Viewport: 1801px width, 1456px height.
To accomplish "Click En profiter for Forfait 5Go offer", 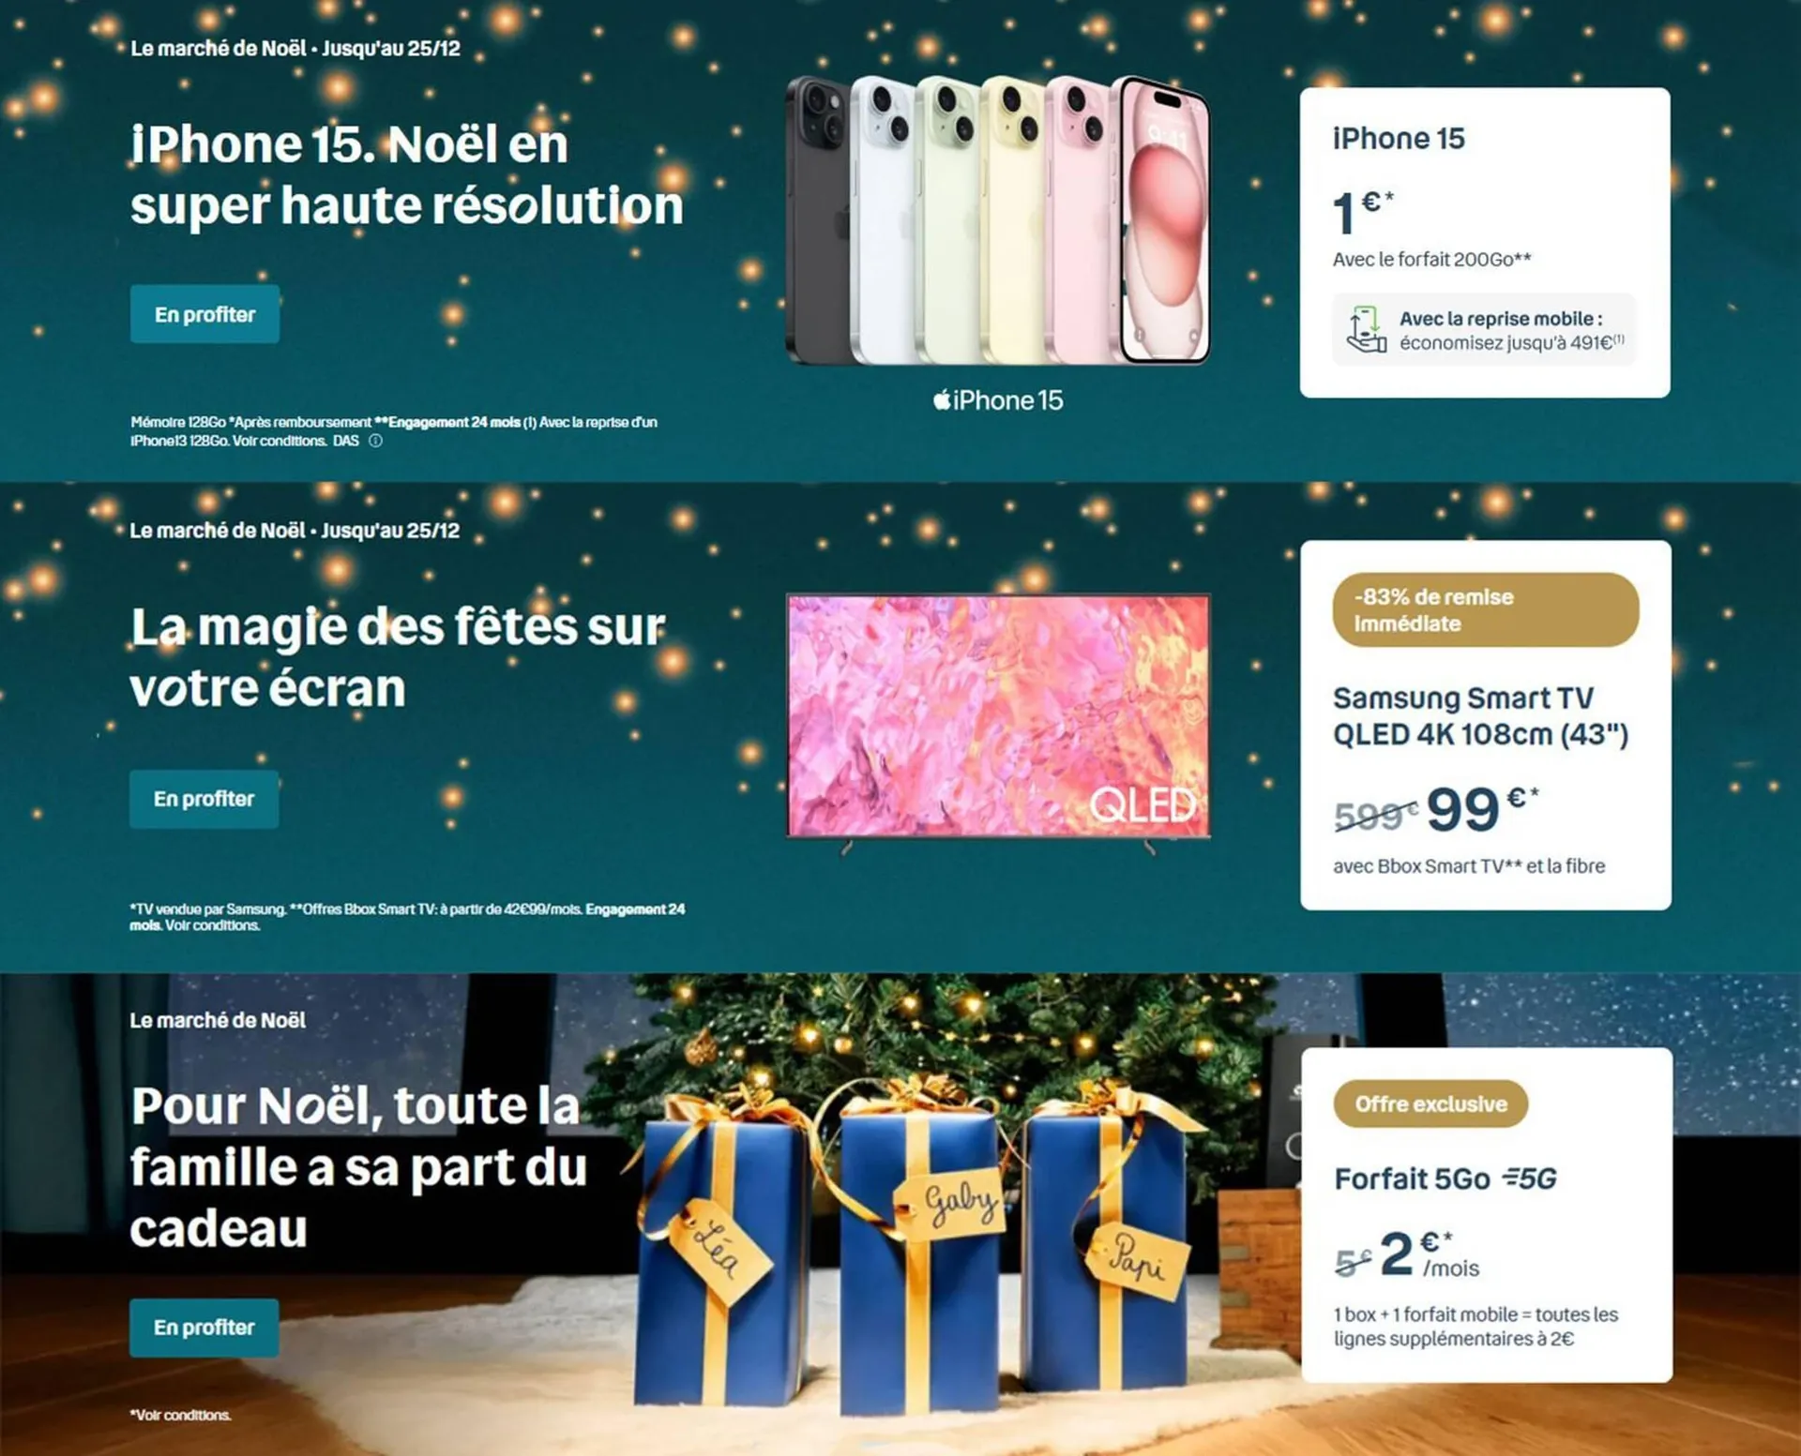I will [x=204, y=1328].
